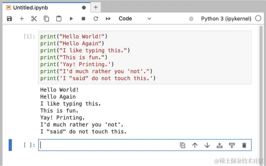
Task: Open the notebook file icon on tab
Action: click(9, 8)
